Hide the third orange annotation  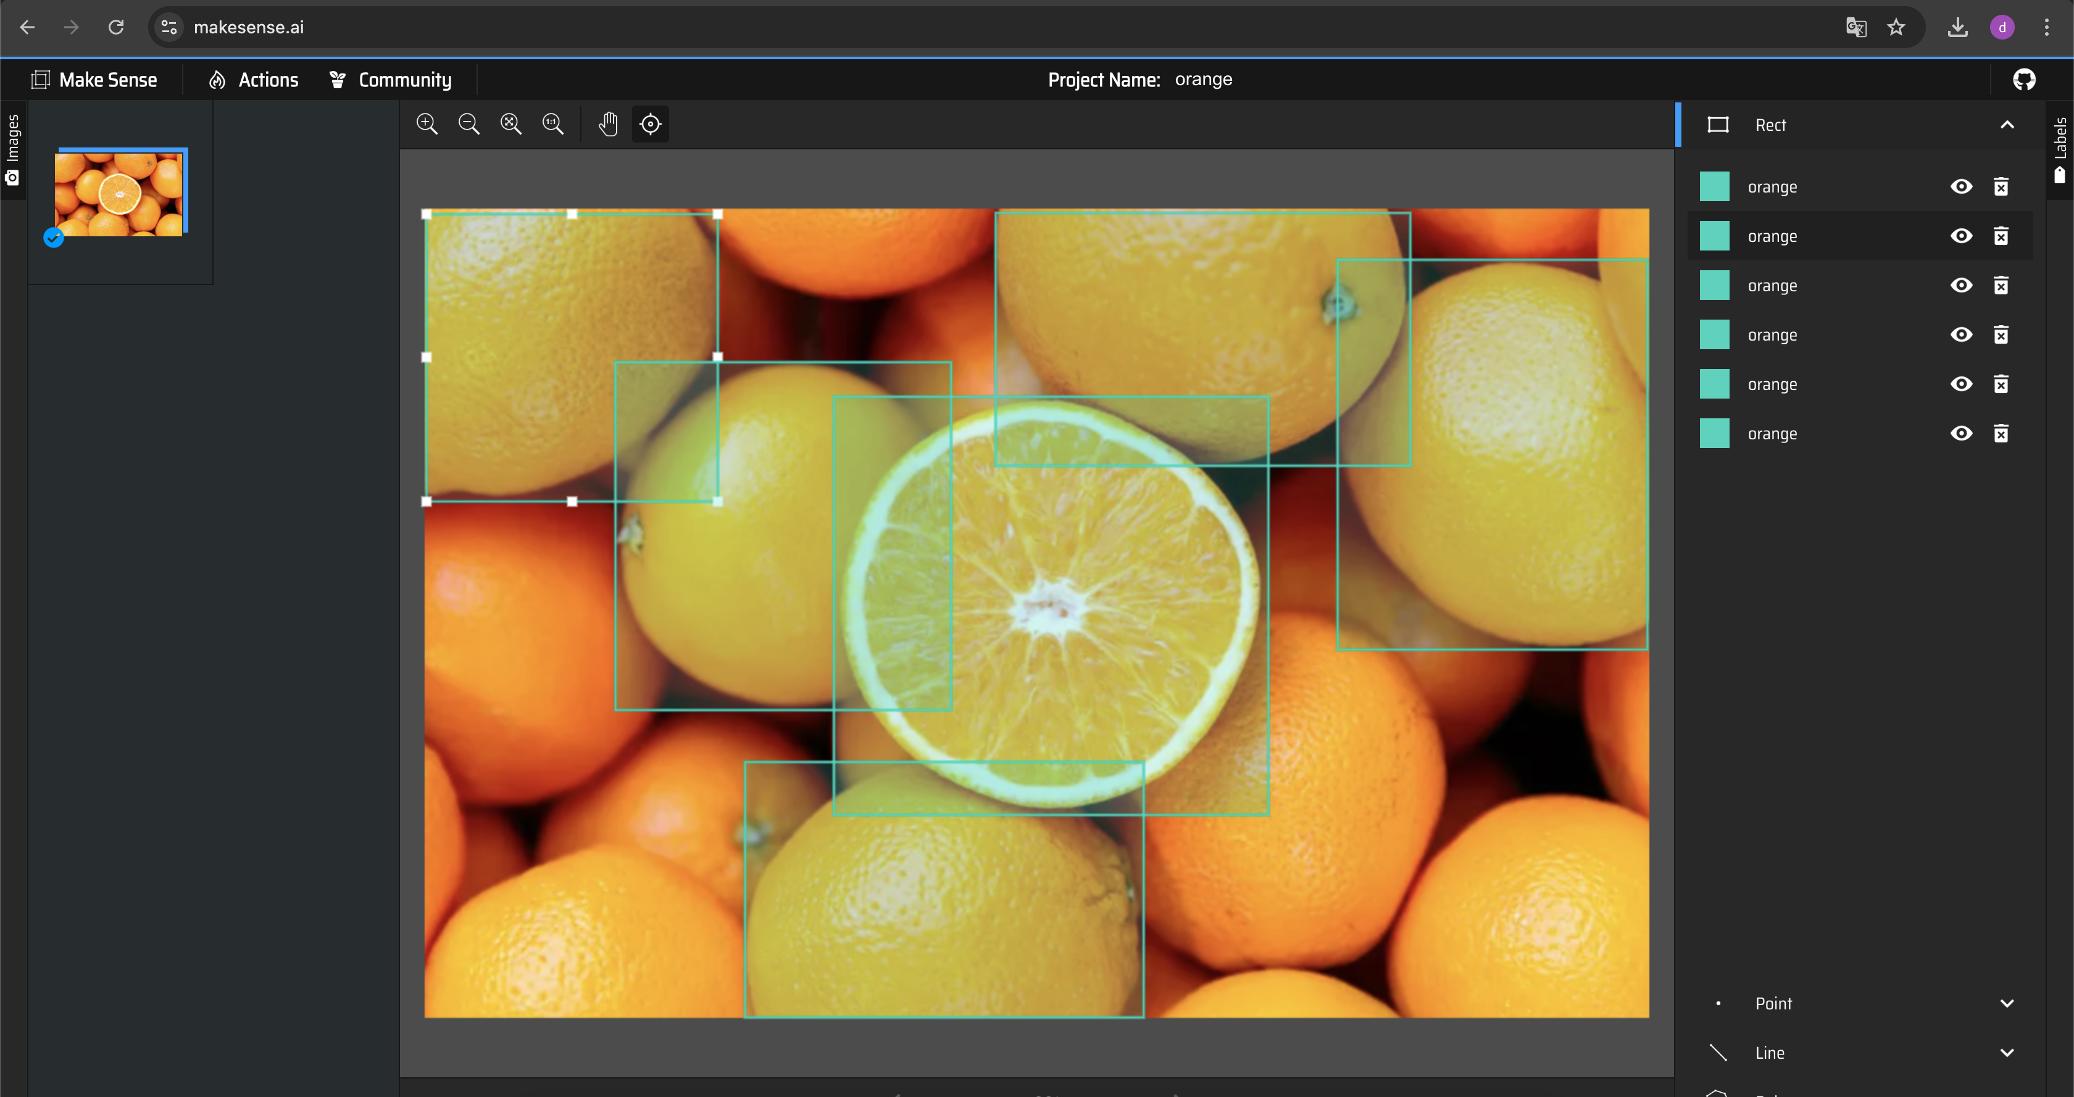point(1961,285)
